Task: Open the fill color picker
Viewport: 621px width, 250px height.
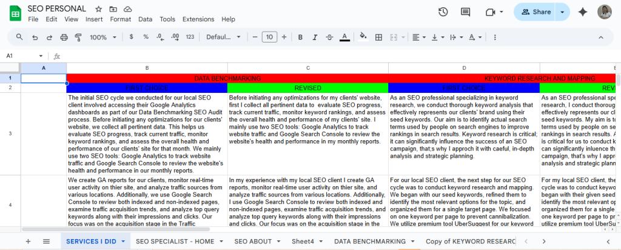Action: [363, 37]
